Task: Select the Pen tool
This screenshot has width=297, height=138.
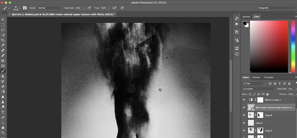Action: click(3, 117)
